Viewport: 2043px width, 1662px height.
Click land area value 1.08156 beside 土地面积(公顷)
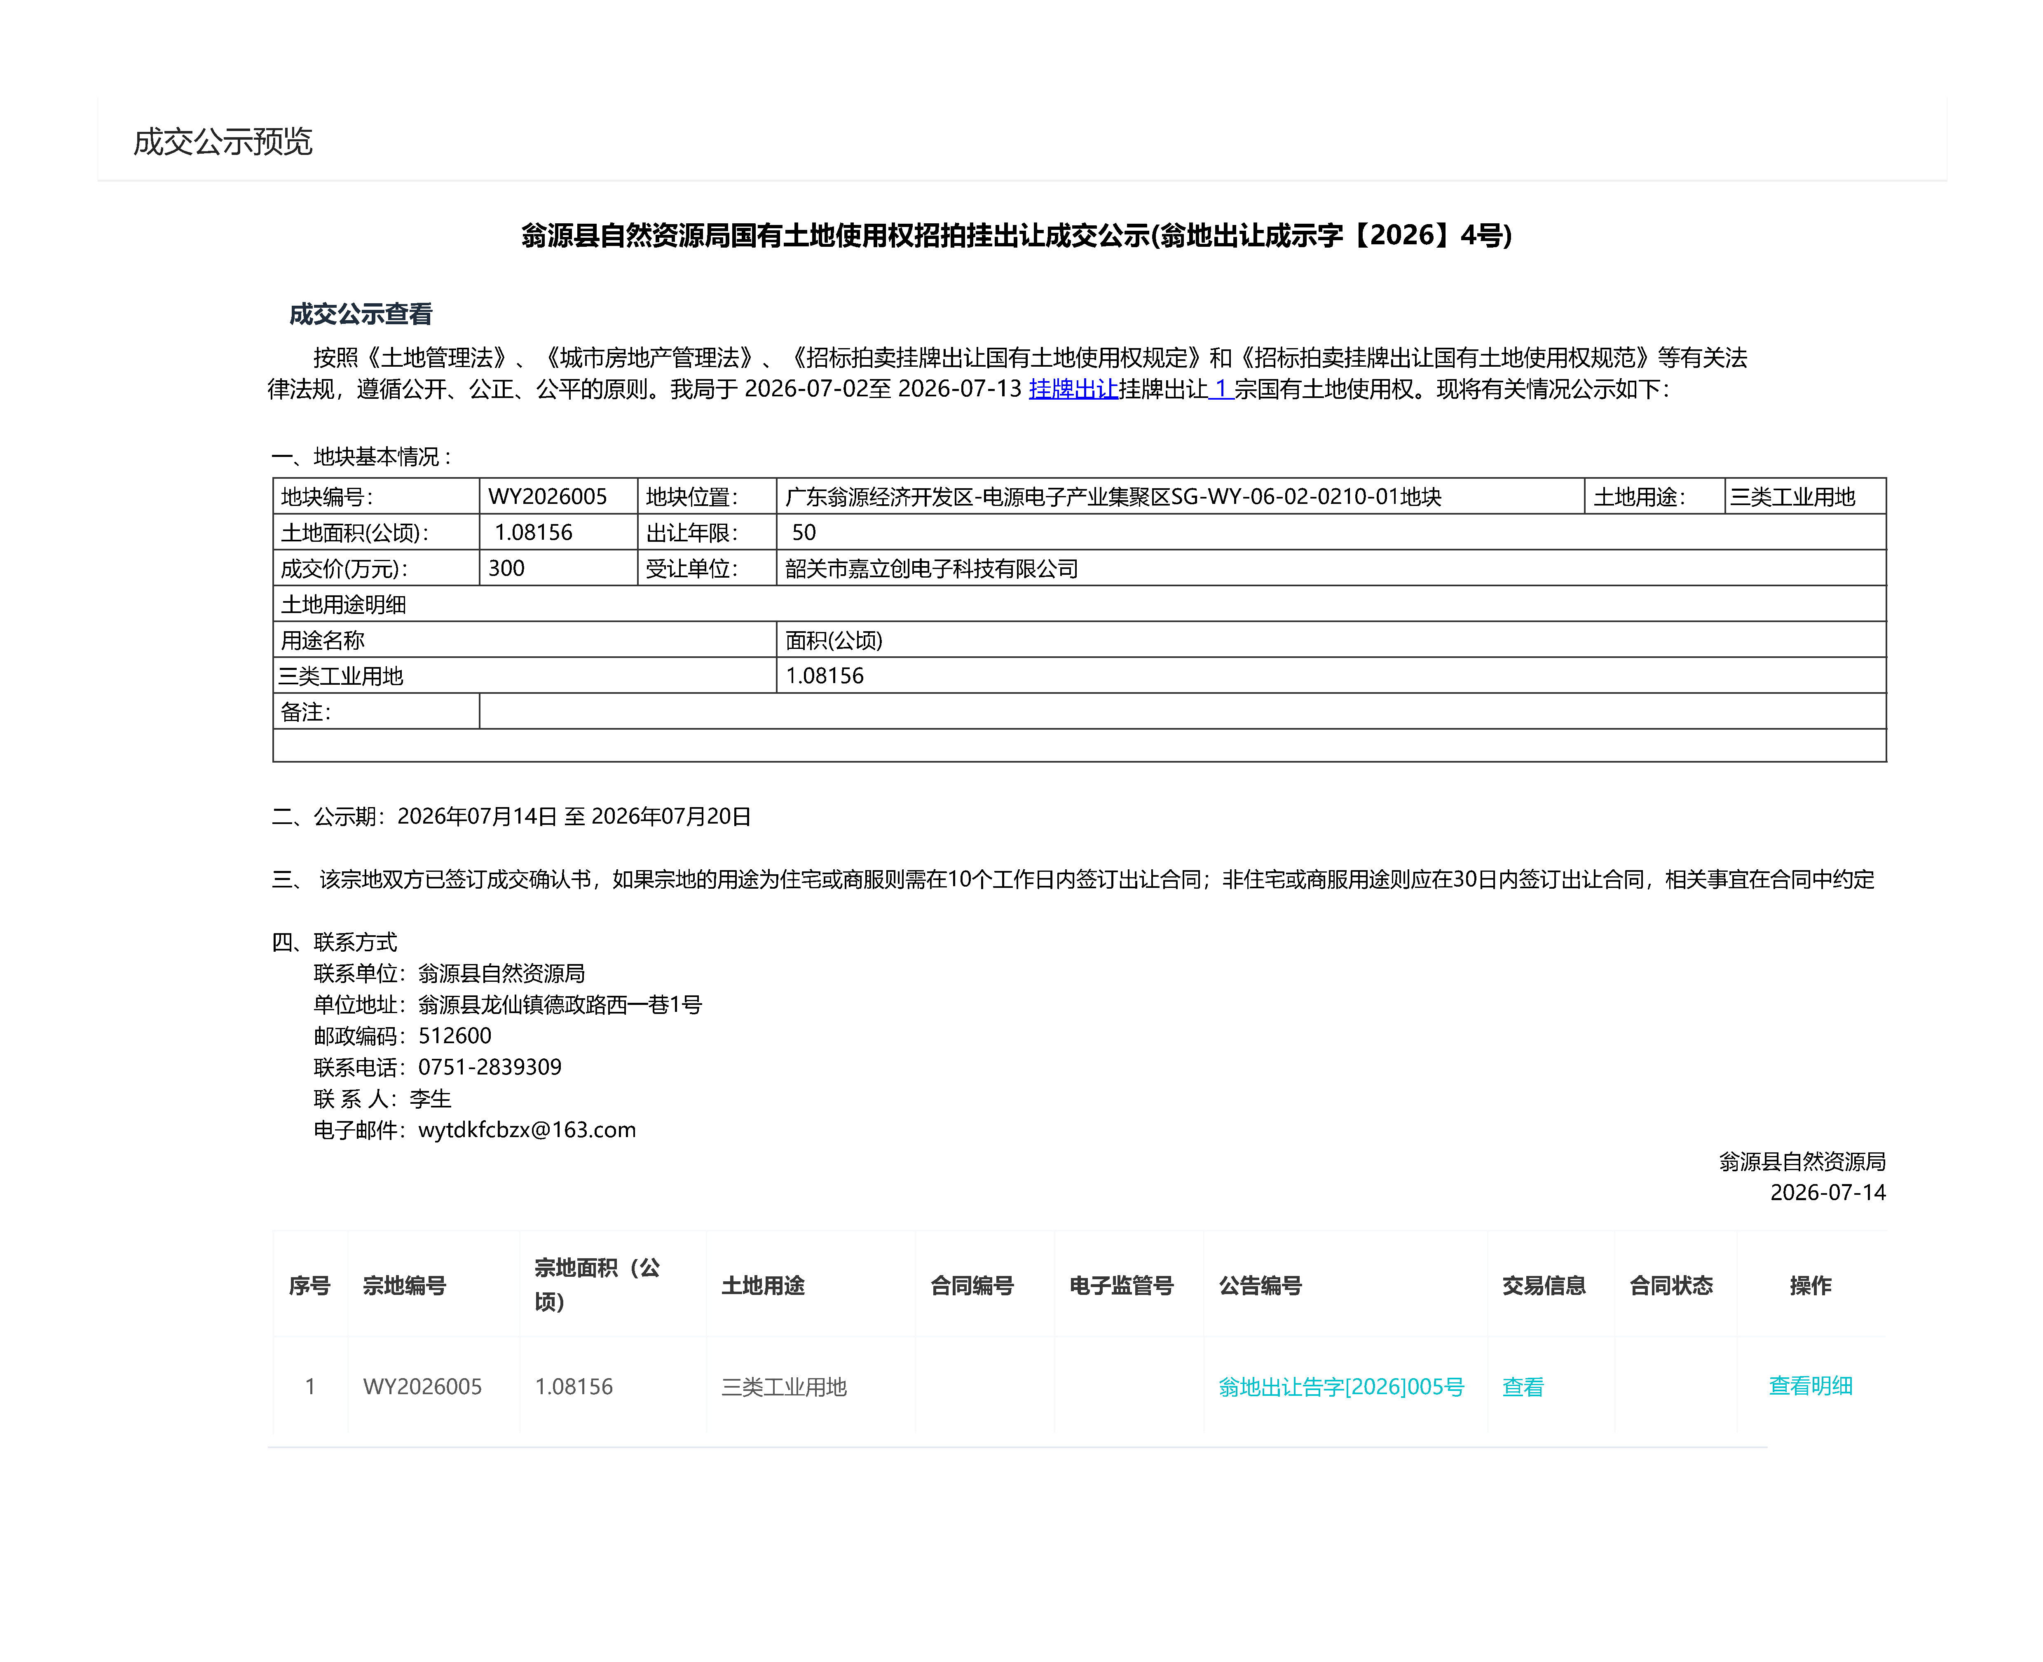[x=533, y=532]
